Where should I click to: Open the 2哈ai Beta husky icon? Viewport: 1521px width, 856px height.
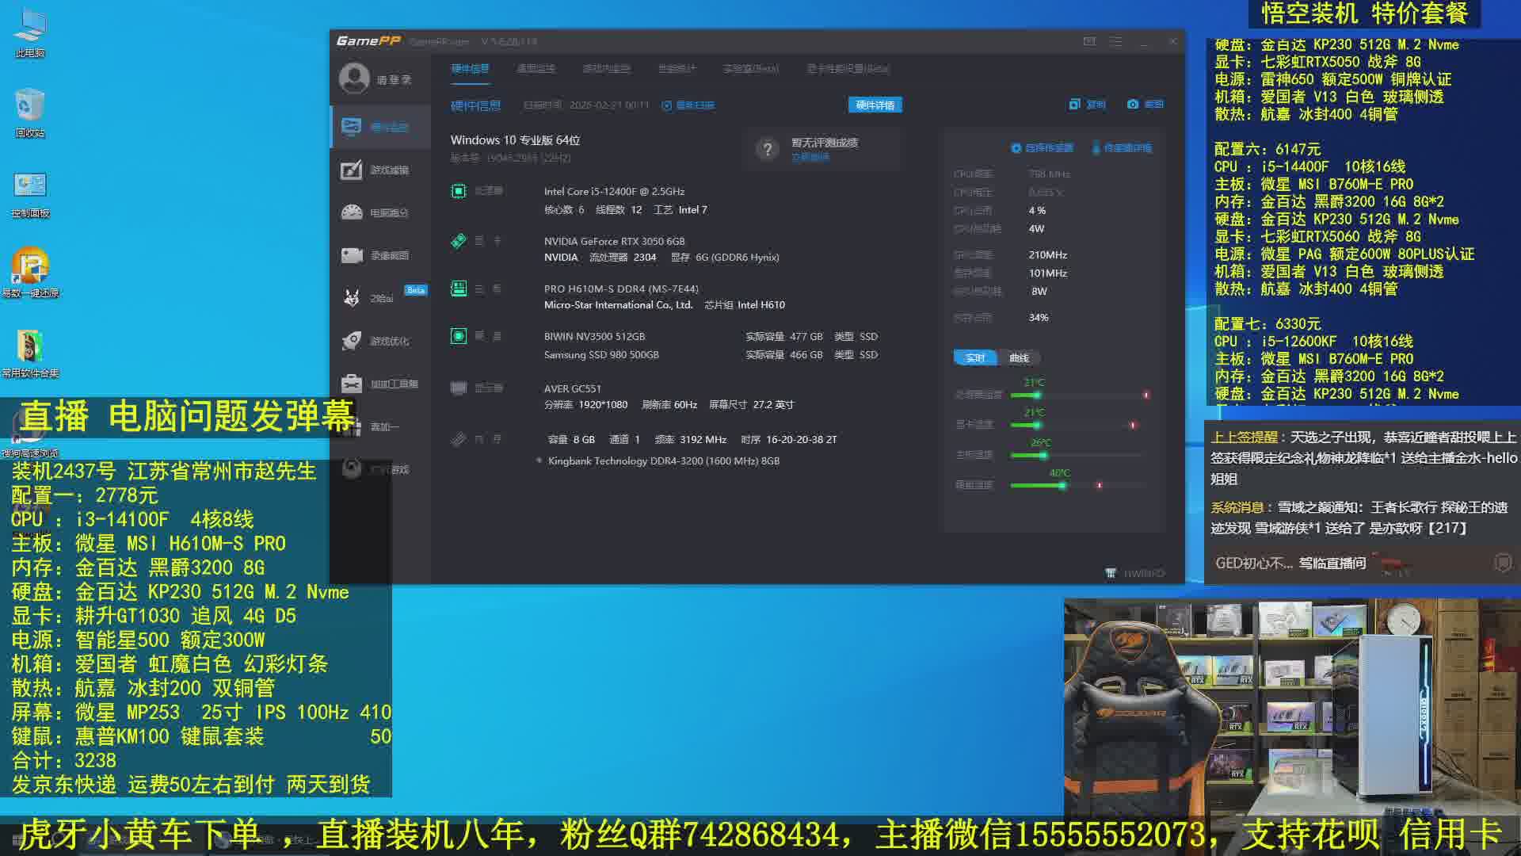(x=353, y=298)
